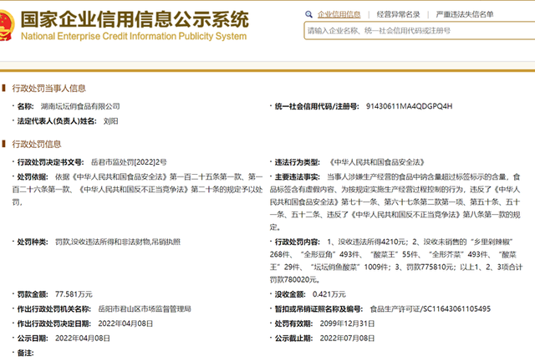The height and width of the screenshot is (362, 535).
Task: Select license number 食品生产许可证/SC11643061105495
Action: [x=431, y=308]
